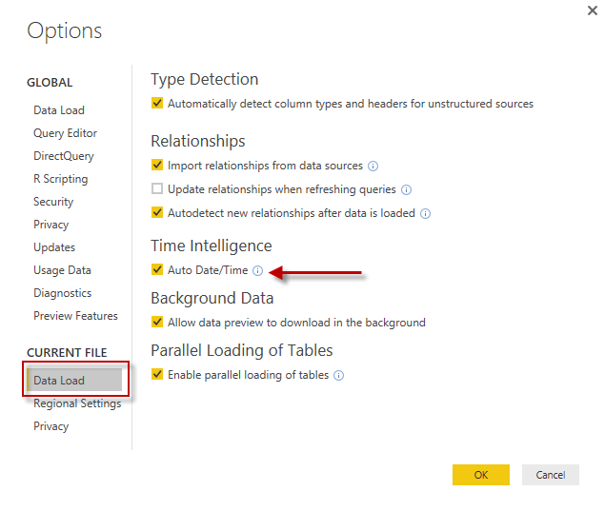Open Diagnostics in Global options
Viewport: 605px width, 511px height.
62,293
